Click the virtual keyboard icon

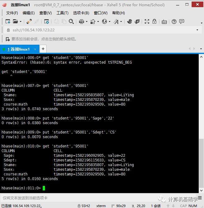pyautogui.click(x=164, y=22)
